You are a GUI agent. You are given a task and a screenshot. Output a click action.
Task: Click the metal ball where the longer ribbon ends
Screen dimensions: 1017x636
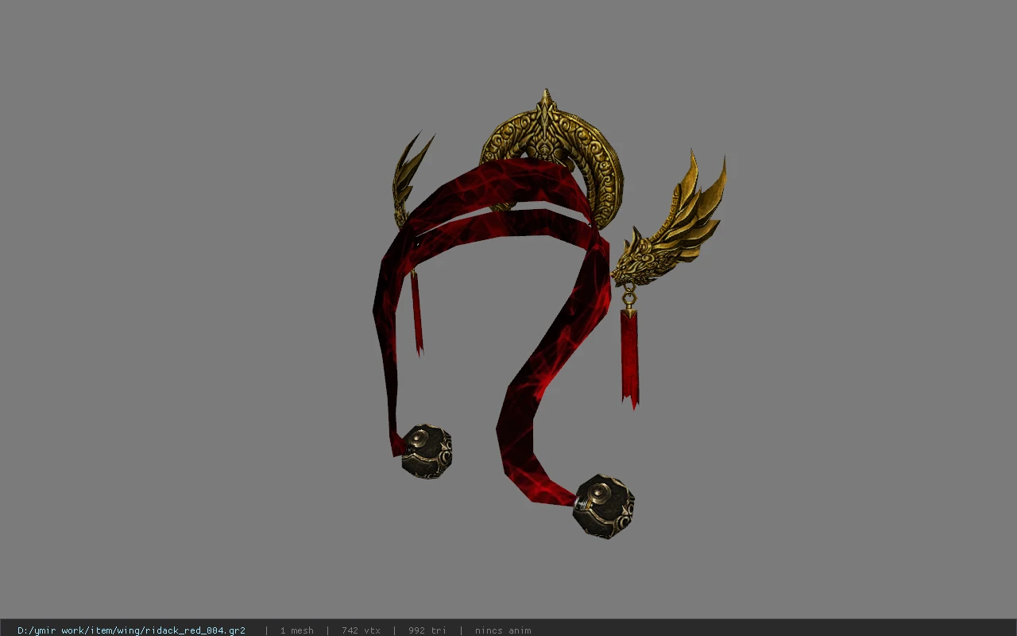604,506
